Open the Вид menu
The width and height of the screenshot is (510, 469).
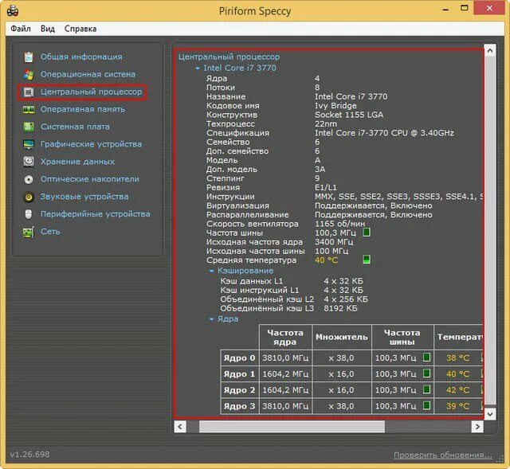48,29
